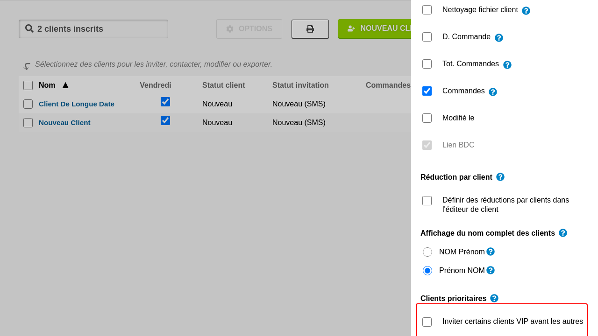Click help icon next to Prénom NOM
The height and width of the screenshot is (336, 598).
pos(491,270)
